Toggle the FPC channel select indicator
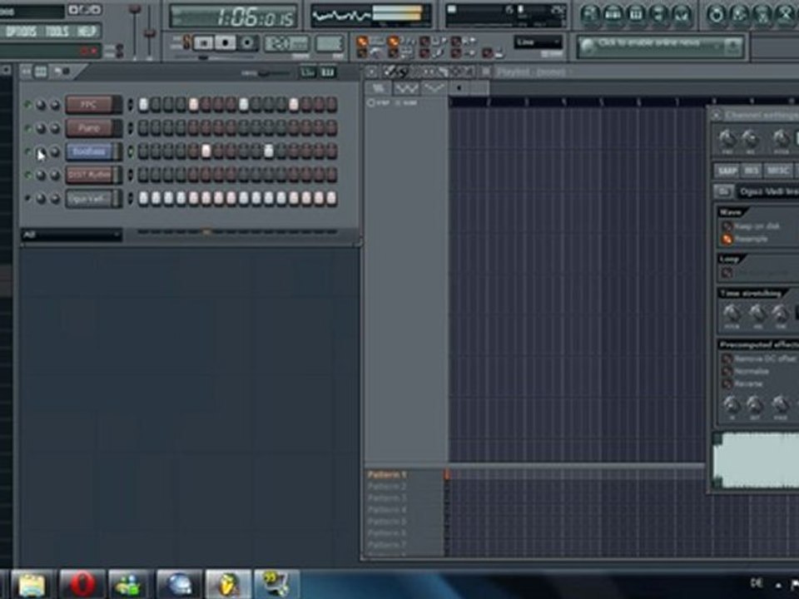Viewport: 799px width, 599px height. click(x=131, y=105)
